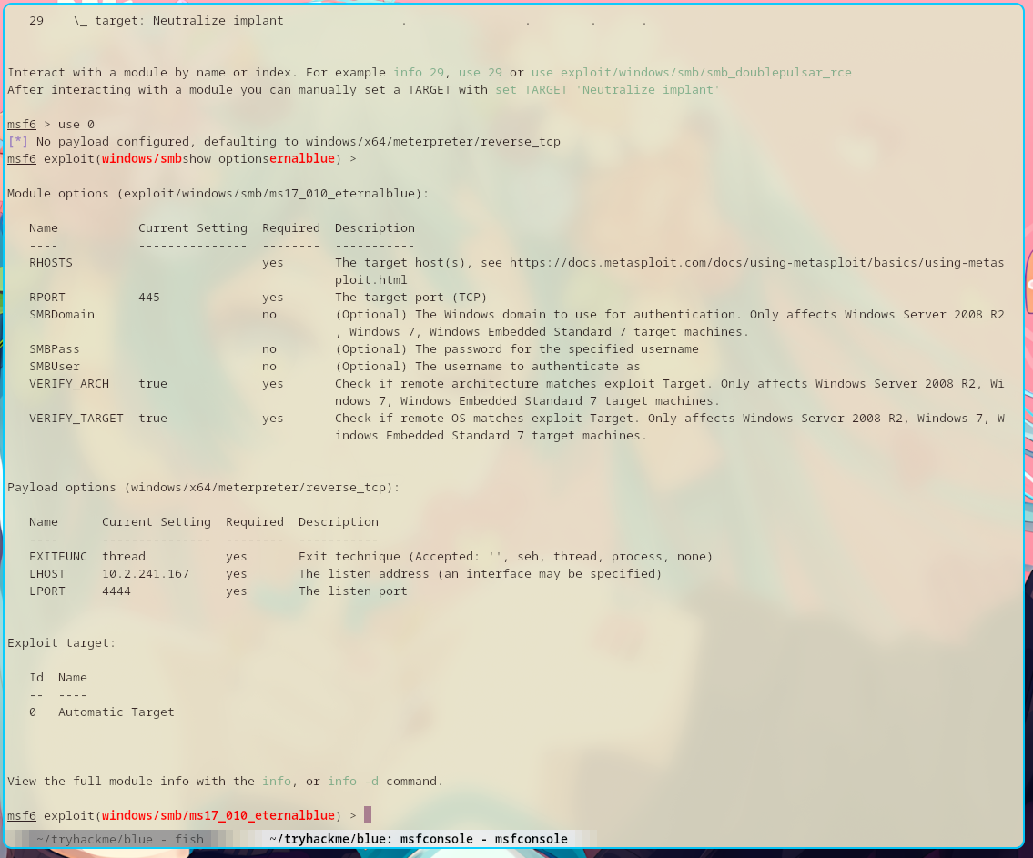The width and height of the screenshot is (1033, 858).
Task: Click the 'true' value for VERIFY_TARGET
Action: pos(153,419)
